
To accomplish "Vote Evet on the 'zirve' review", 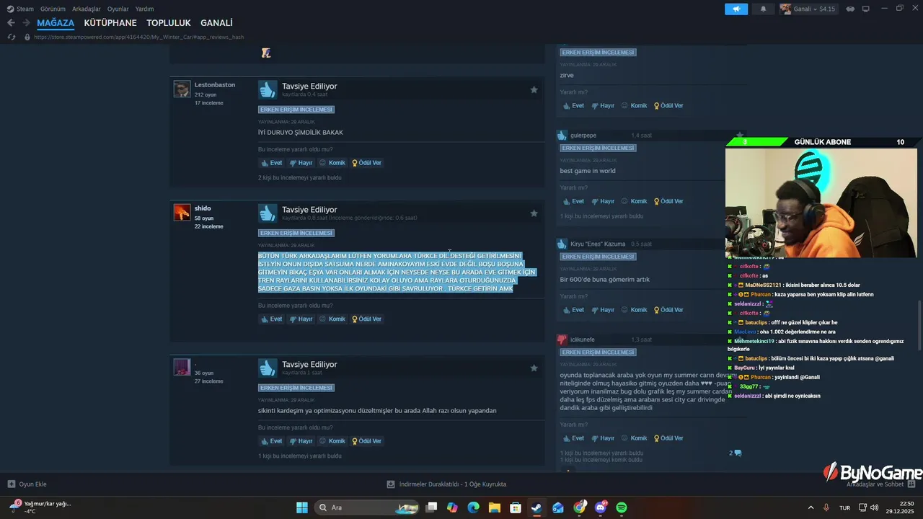I will click(574, 106).
